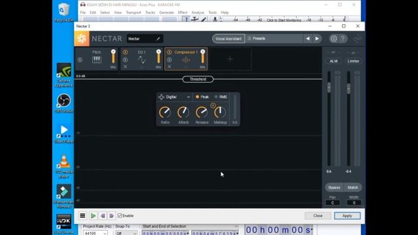
Task: Edit the Nectar preset name with pencil icon
Action: 158,39
